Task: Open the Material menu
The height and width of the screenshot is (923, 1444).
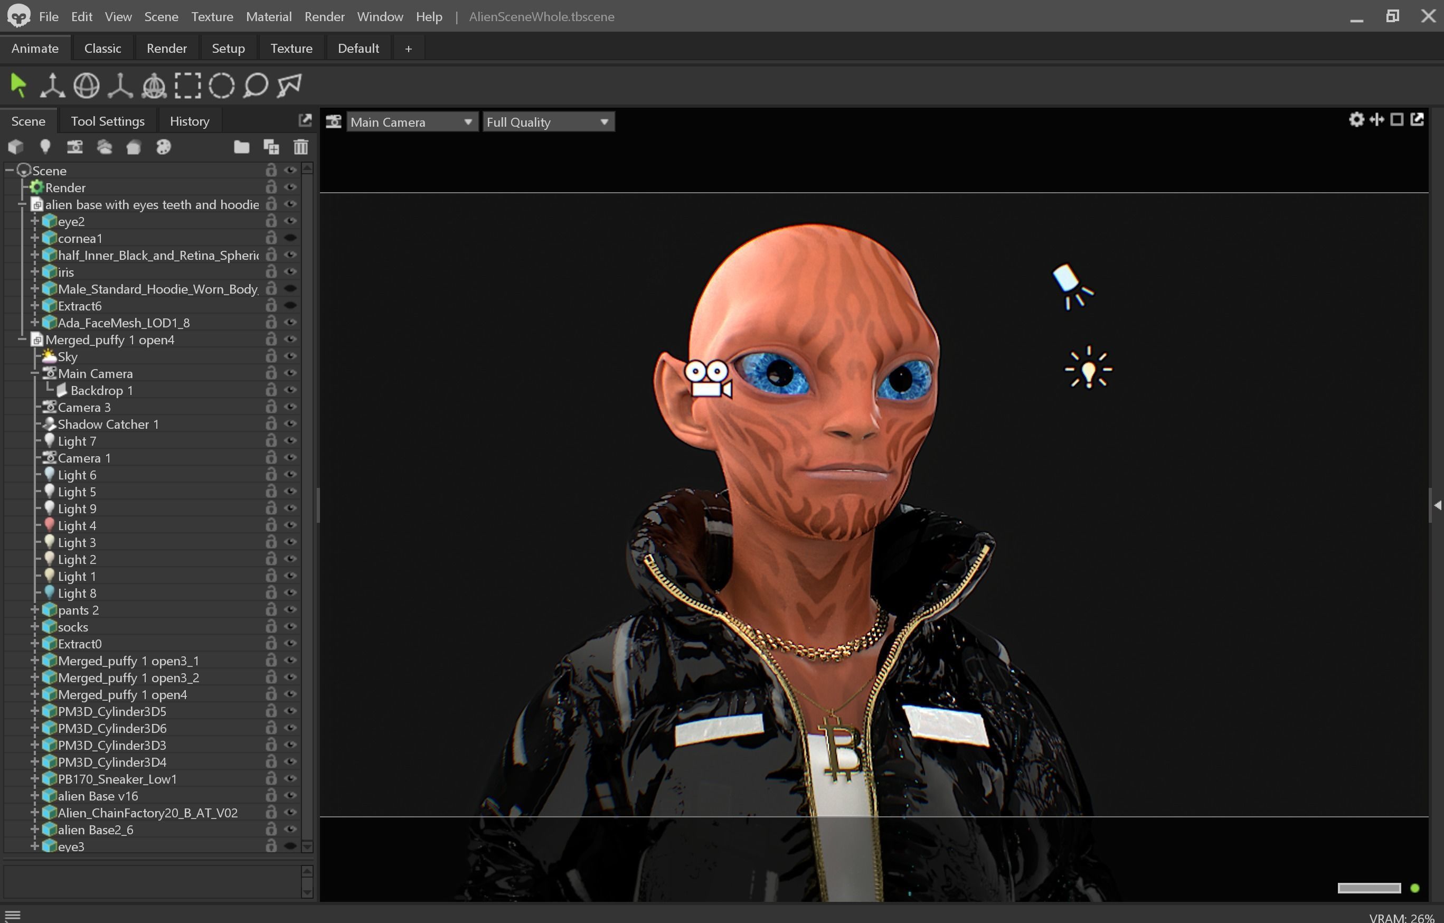Action: [x=269, y=16]
